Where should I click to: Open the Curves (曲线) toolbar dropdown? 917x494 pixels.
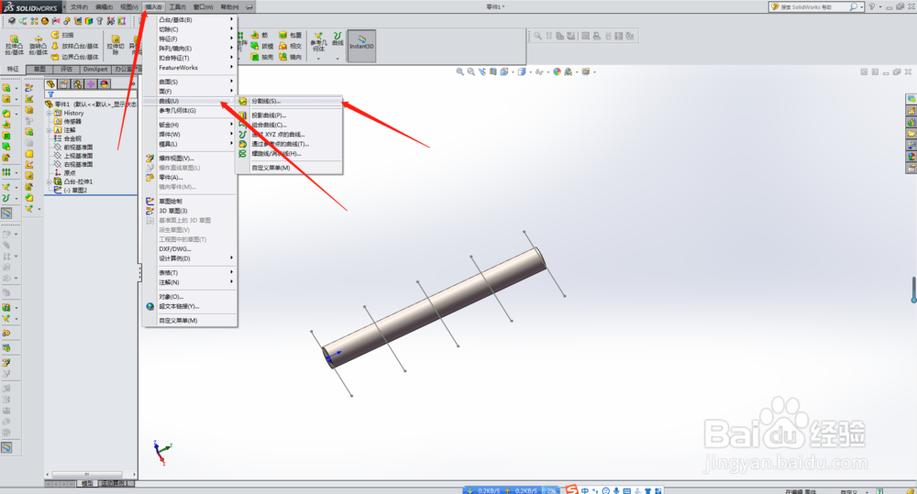(337, 59)
